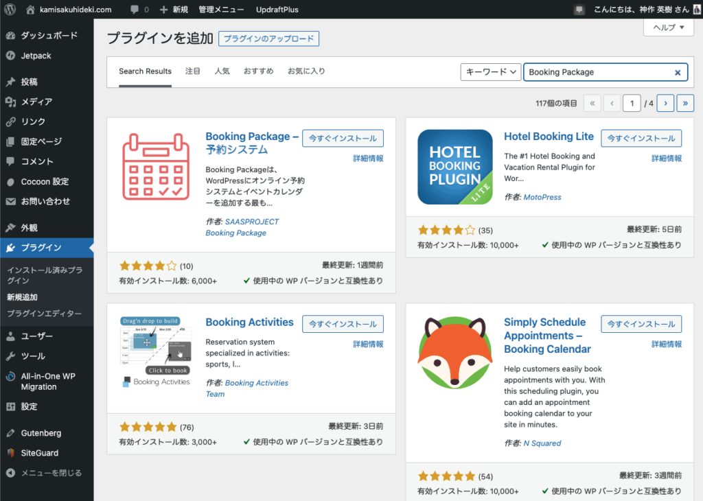Open 詳細情報 for Booking Activities

click(x=368, y=344)
